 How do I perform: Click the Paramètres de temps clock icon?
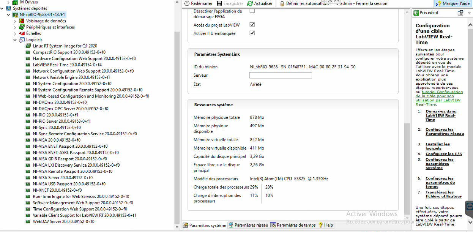(x=273, y=225)
